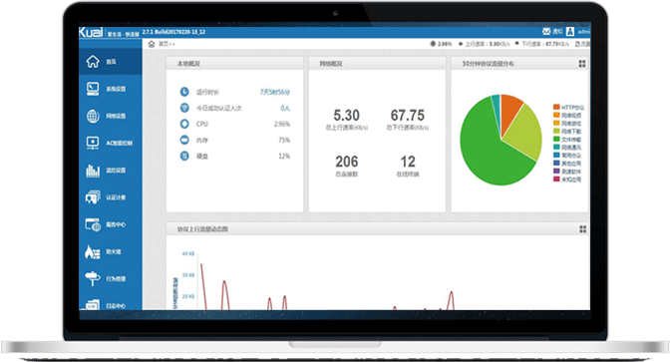Click the breadcrumb home icon

pos(152,44)
